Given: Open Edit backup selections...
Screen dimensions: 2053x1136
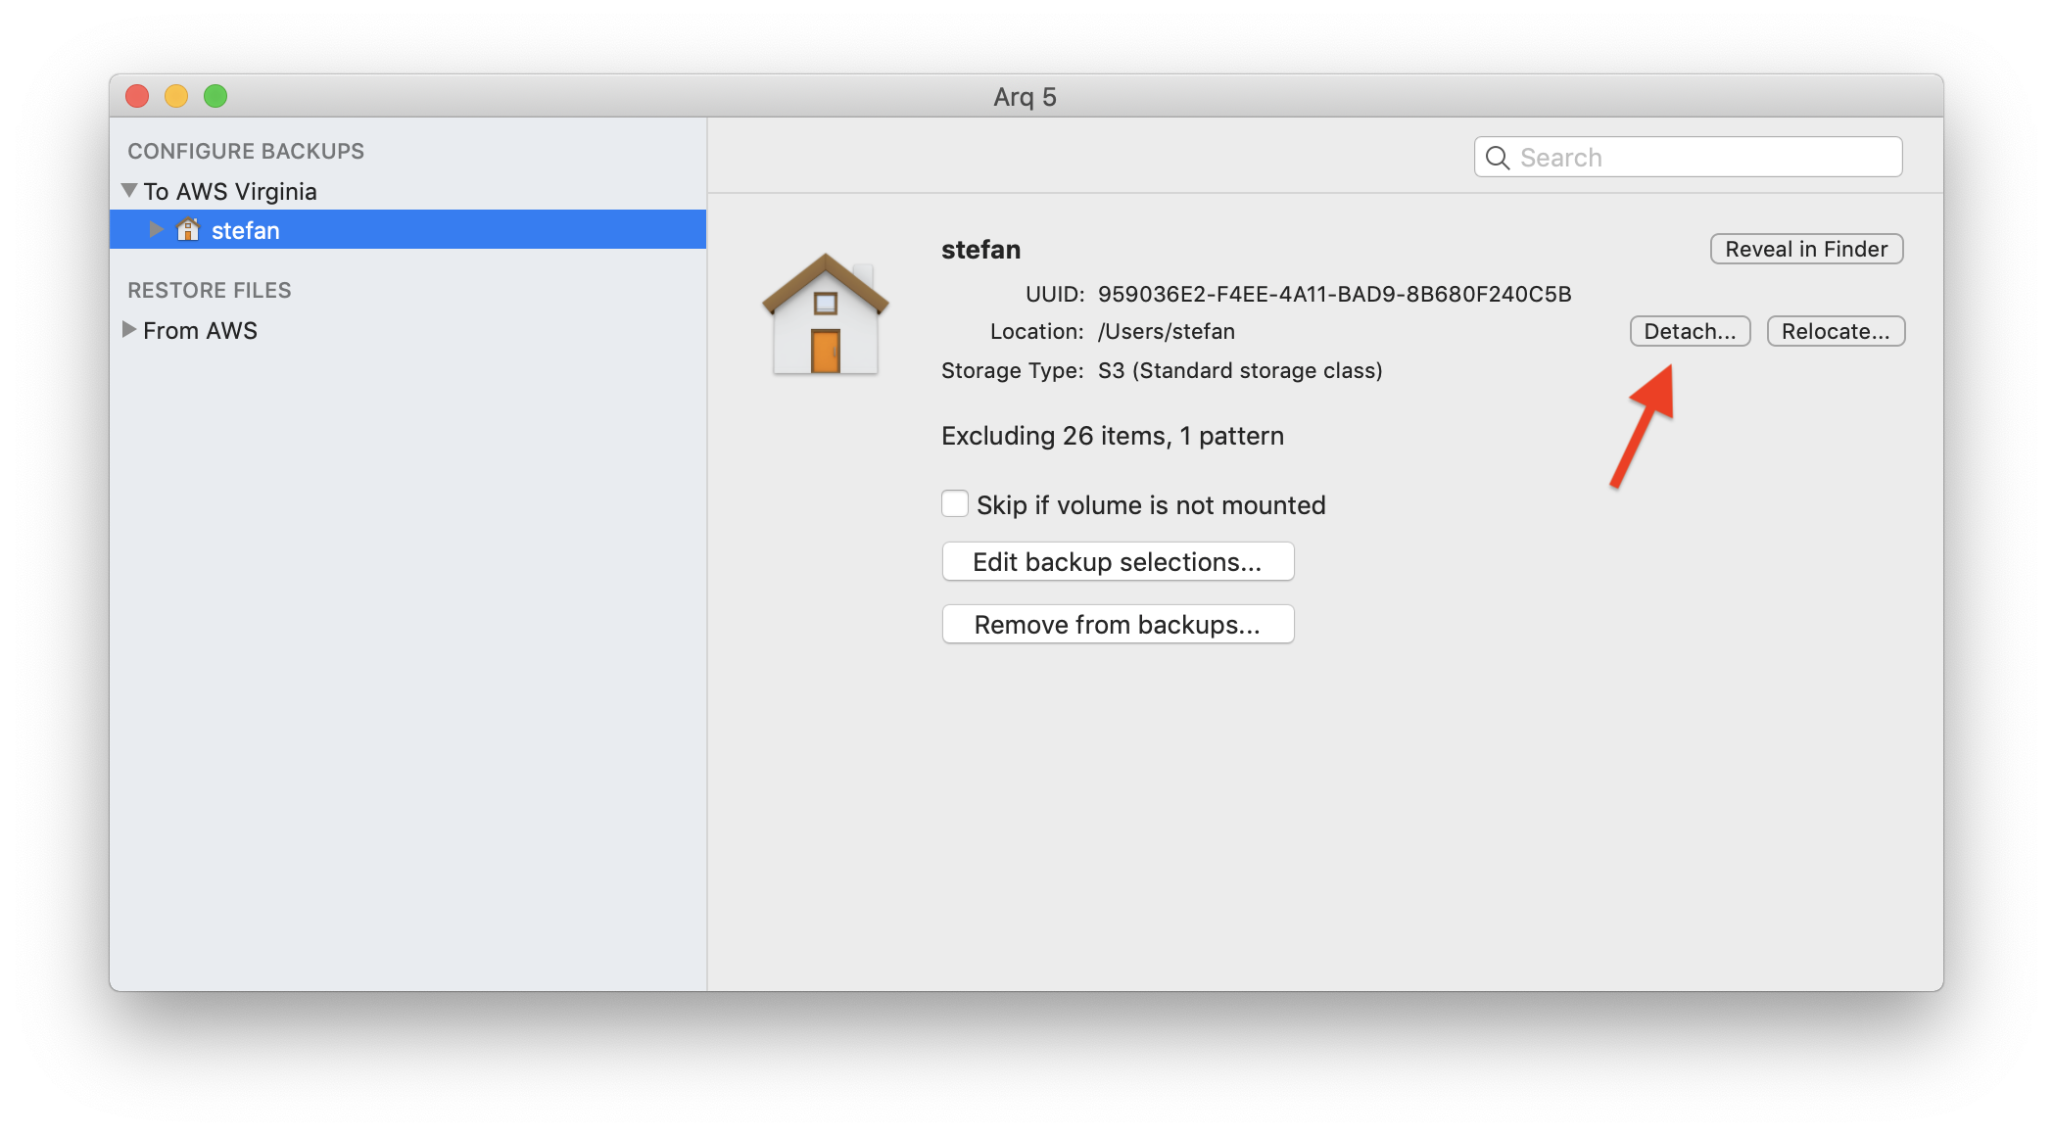Looking at the screenshot, I should (x=1118, y=561).
